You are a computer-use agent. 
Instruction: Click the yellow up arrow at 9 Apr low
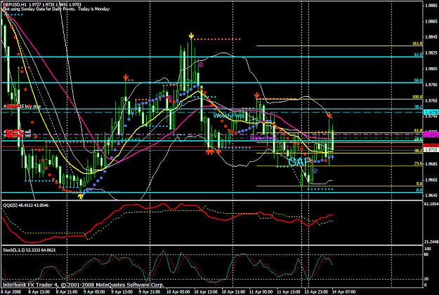(x=81, y=196)
